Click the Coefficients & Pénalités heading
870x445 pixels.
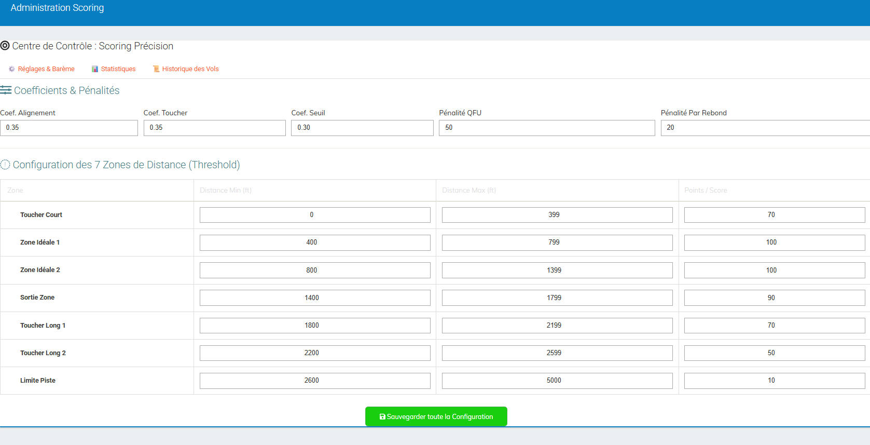click(67, 90)
